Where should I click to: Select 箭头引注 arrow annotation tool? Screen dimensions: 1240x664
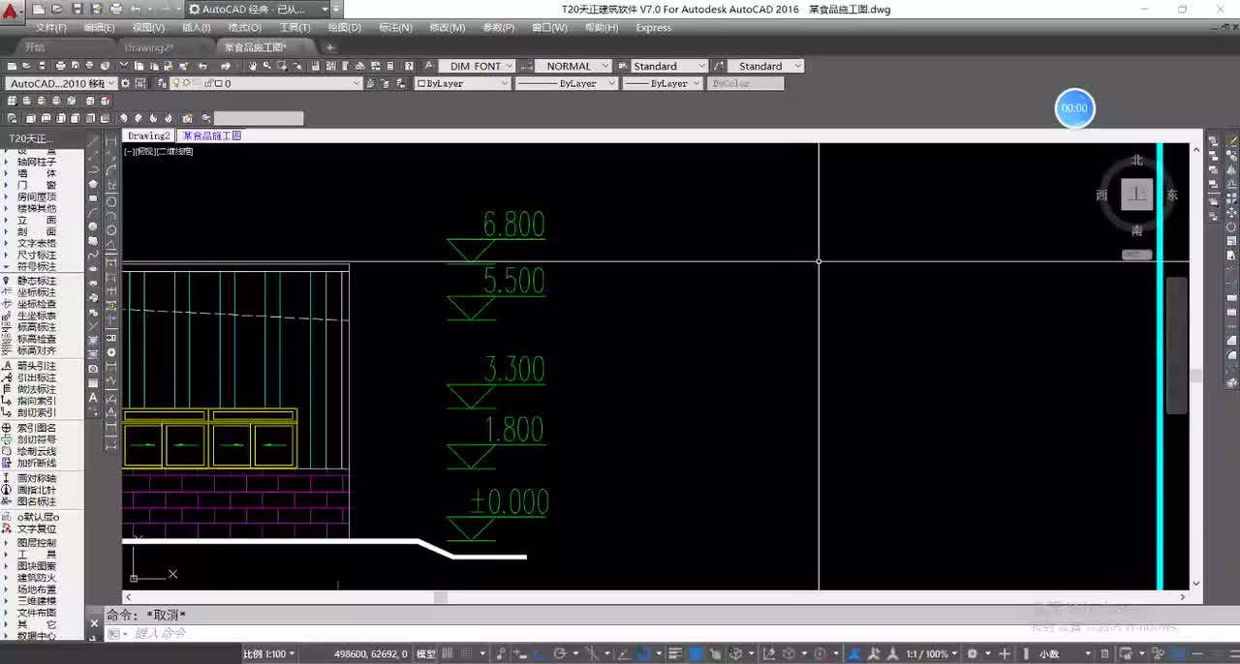point(36,366)
